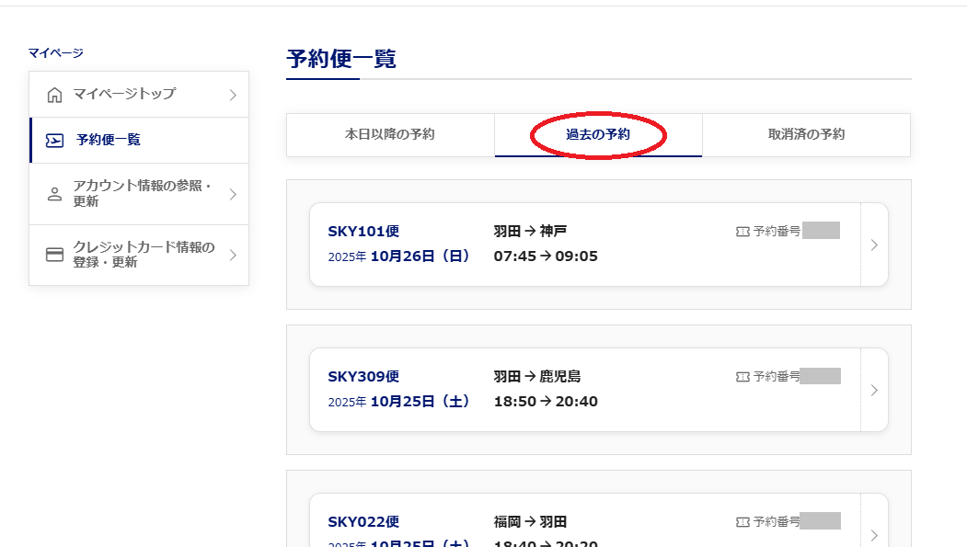Viewport: 967px width, 547px height.
Task: Open SKY309便 details via right arrow
Action: (874, 390)
